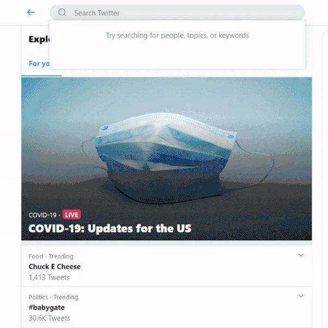Click the Explore page heading

pyautogui.click(x=39, y=39)
